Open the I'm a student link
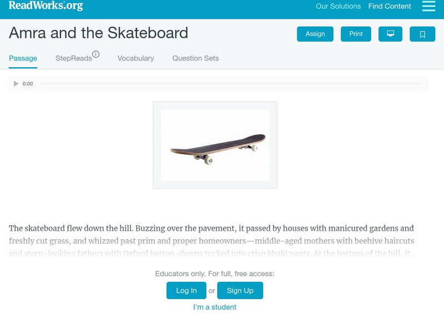The height and width of the screenshot is (313, 444). click(x=215, y=307)
